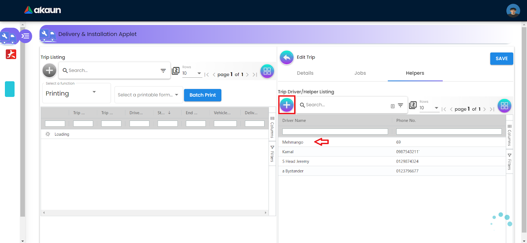Open helper listing search filter options
Image resolution: width=527 pixels, height=243 pixels.
tap(401, 105)
